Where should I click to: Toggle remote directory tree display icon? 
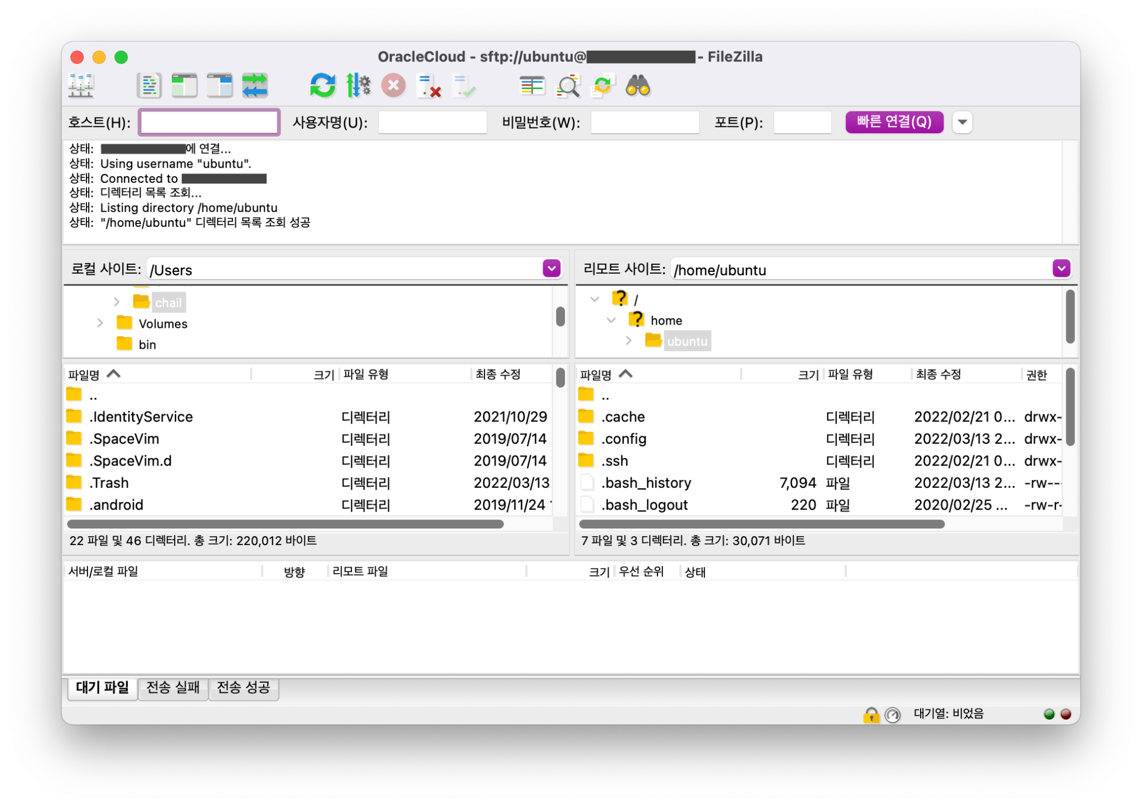[x=220, y=86]
